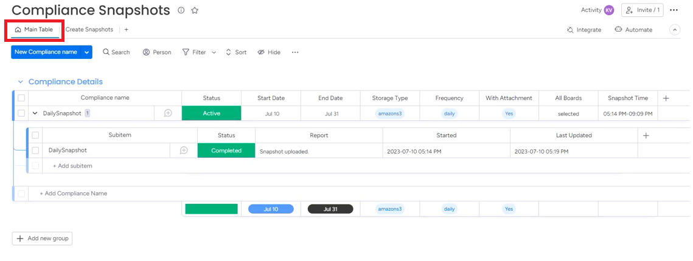Tick the DailySnapshot subitem row checkbox
The image size is (693, 261).
coord(35,151)
